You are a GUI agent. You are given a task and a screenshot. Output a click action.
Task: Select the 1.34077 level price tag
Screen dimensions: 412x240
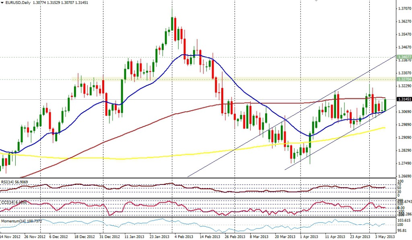pos(403,57)
